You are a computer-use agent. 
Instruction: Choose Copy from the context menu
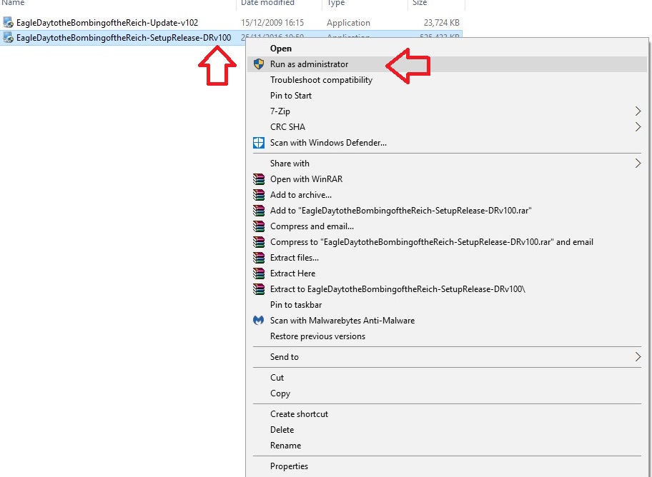[447, 393]
